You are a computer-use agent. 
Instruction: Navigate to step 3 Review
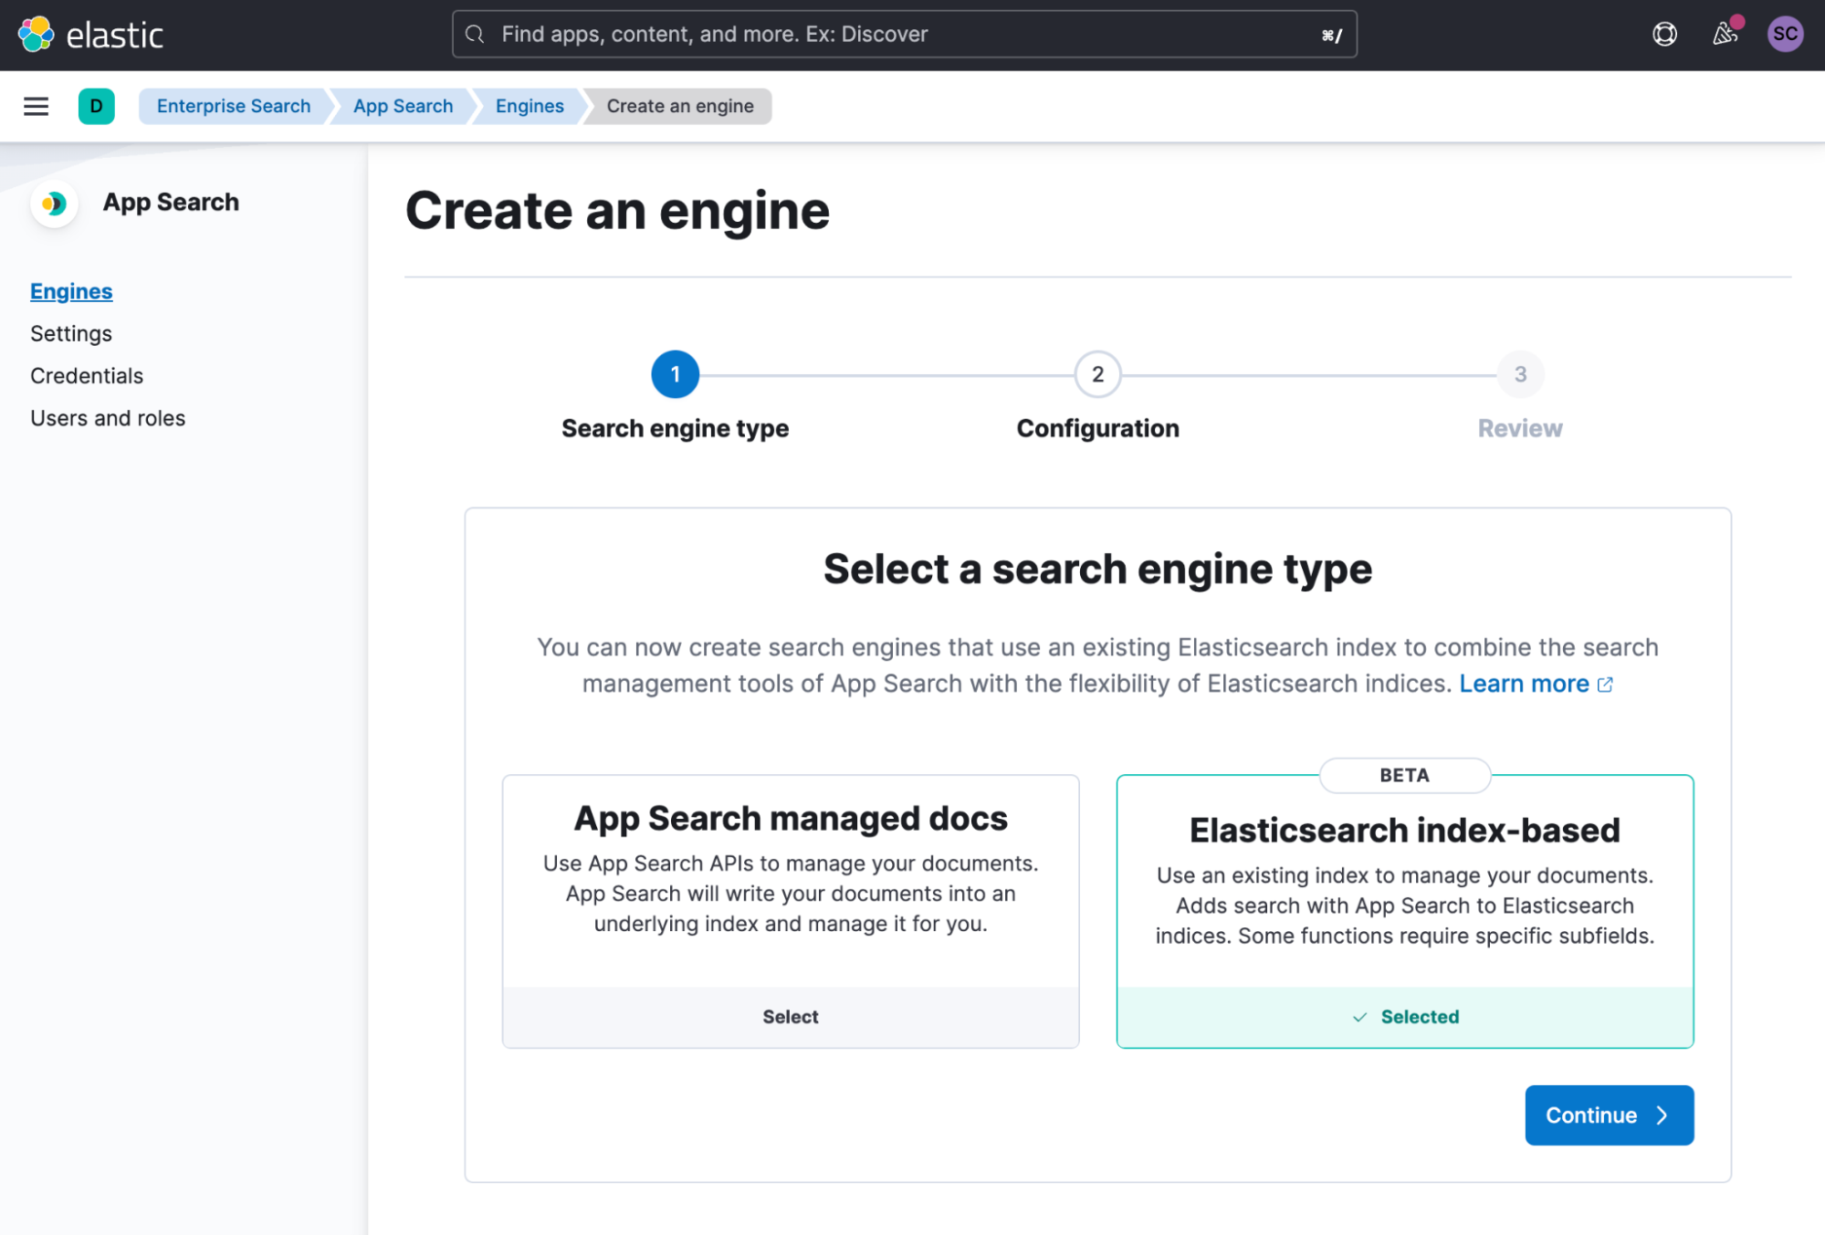pos(1519,373)
